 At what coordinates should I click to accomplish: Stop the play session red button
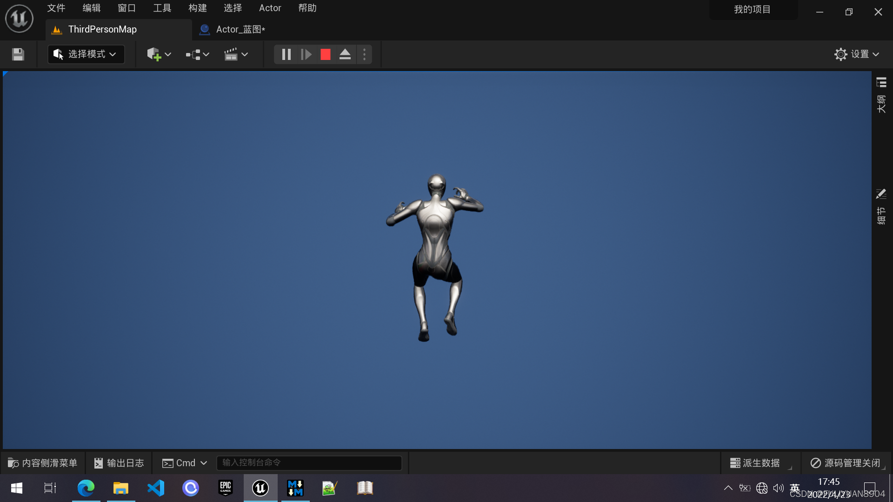click(x=326, y=54)
